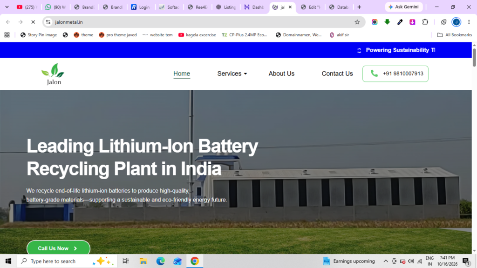Image resolution: width=477 pixels, height=268 pixels.
Task: Open the kagela excercise bookmark
Action: tap(197, 35)
